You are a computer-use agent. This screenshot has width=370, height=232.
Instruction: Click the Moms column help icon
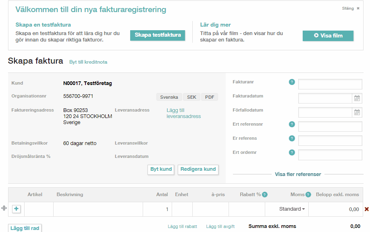click(308, 195)
